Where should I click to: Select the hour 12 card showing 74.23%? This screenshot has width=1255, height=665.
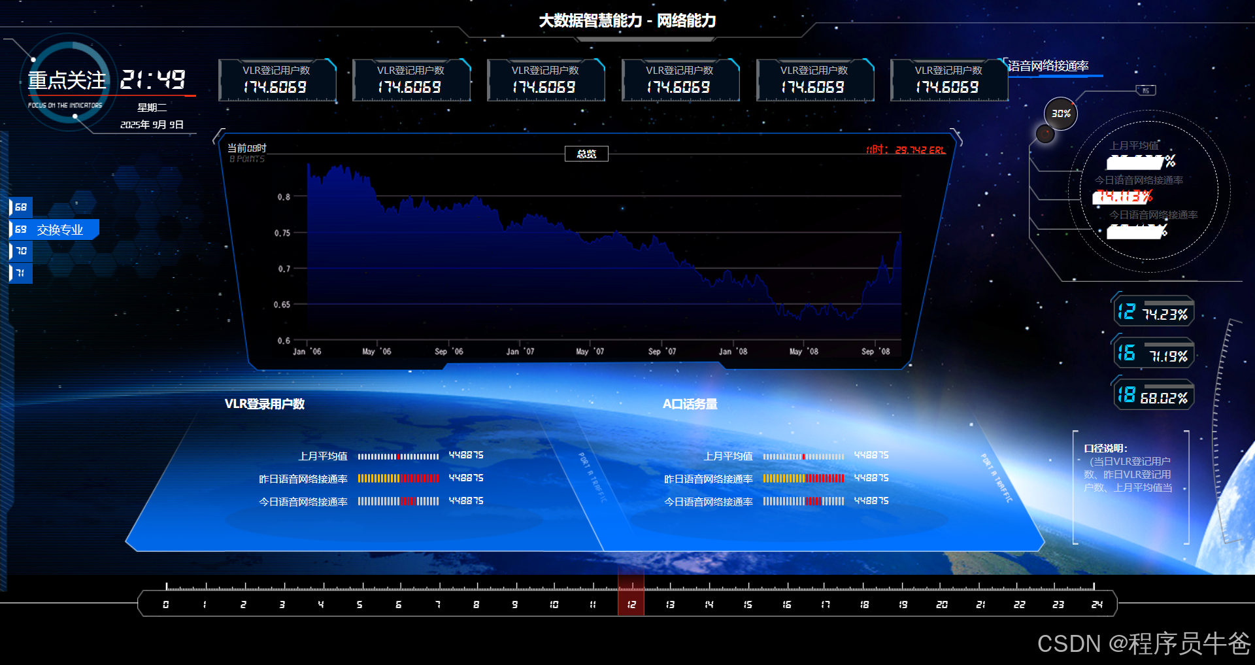1154,311
